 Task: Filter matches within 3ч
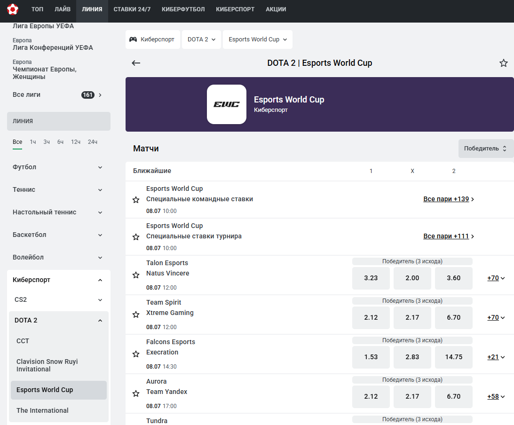tap(47, 142)
